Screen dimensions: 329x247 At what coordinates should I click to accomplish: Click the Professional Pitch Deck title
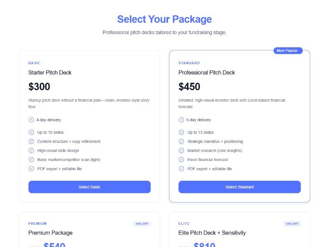coord(206,72)
